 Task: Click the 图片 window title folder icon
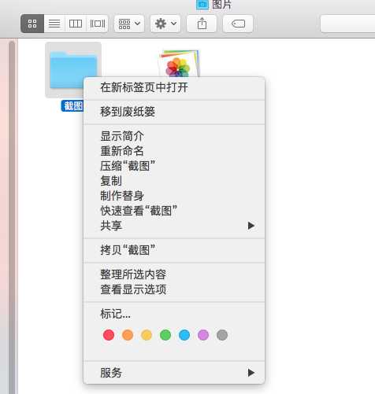tap(202, 4)
